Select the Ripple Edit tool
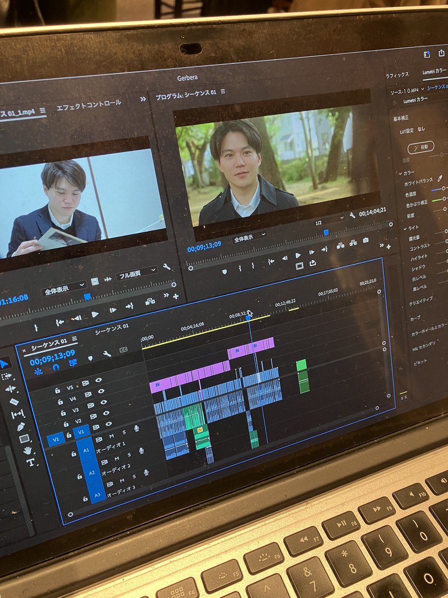The width and height of the screenshot is (448, 598). click(x=10, y=389)
